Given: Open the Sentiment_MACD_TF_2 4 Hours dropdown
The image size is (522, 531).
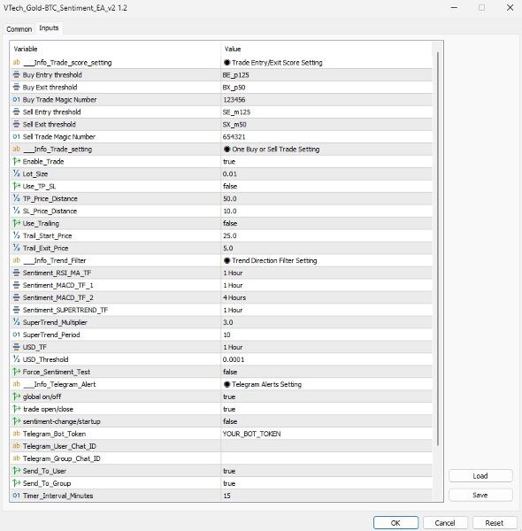Looking at the screenshot, I should [x=326, y=297].
